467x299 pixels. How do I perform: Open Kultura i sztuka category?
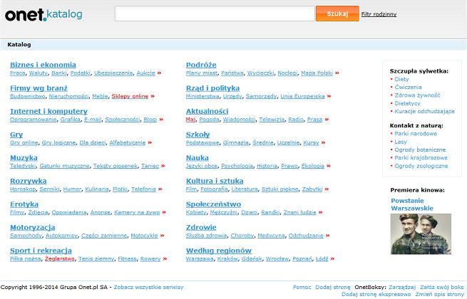pyautogui.click(x=215, y=181)
